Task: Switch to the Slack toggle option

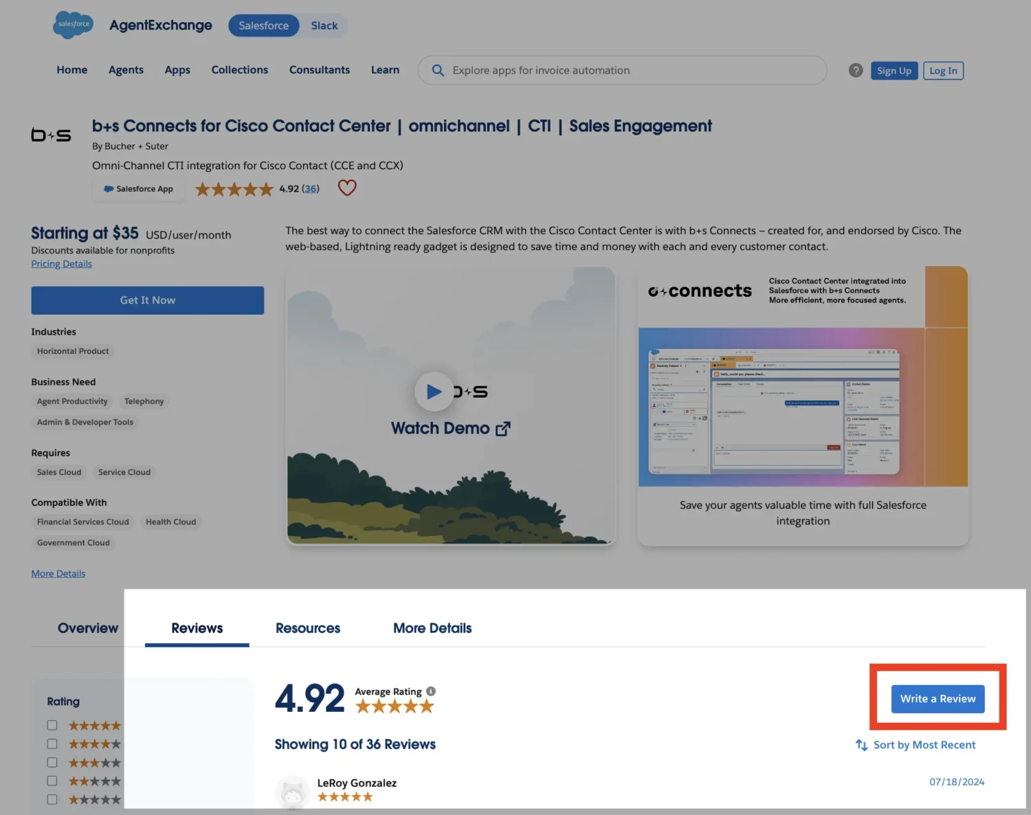Action: coord(324,25)
